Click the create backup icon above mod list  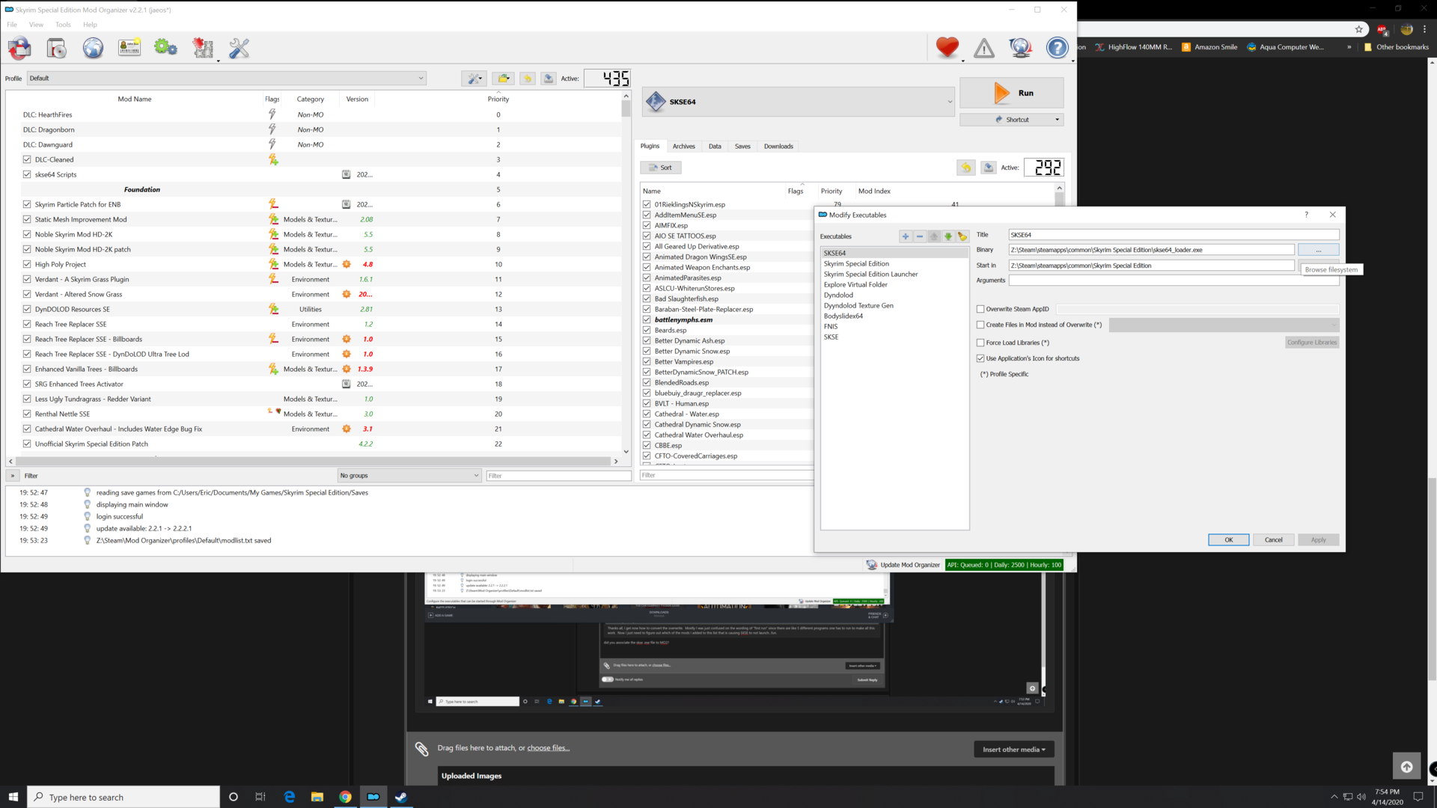(x=549, y=79)
